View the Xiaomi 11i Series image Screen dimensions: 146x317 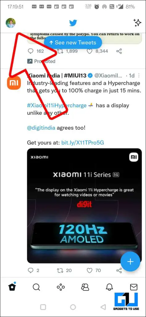pyautogui.click(x=84, y=206)
